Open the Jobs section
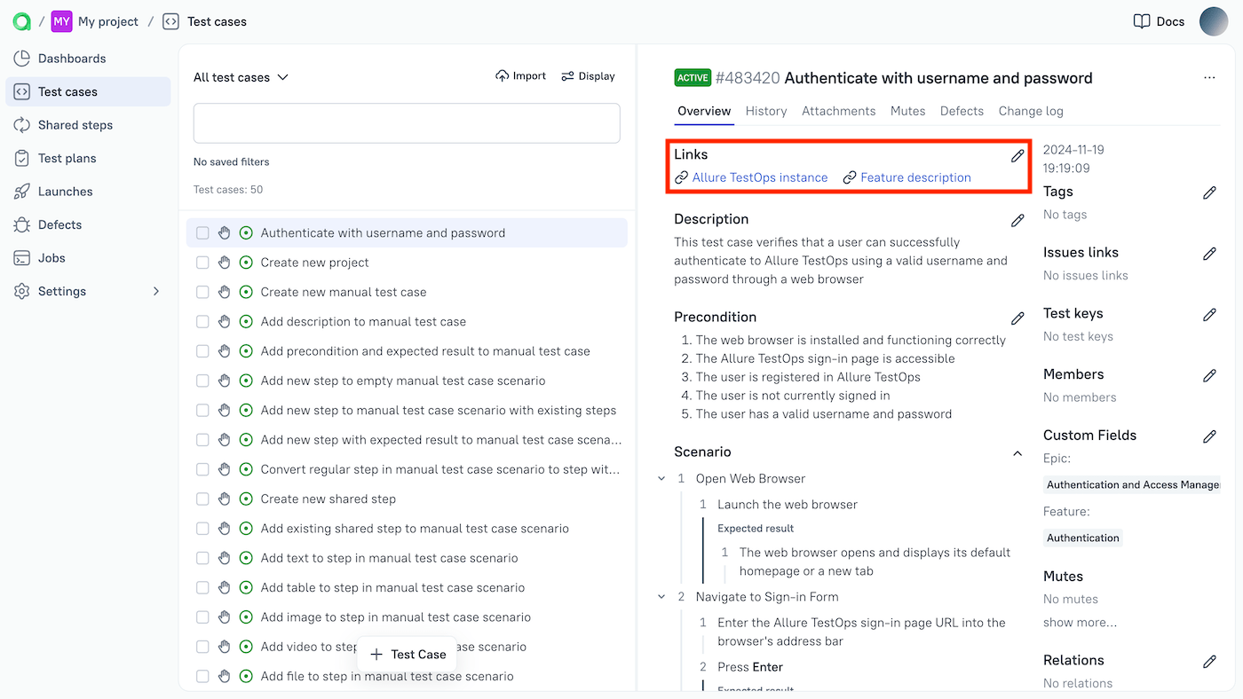The width and height of the screenshot is (1243, 699). [55, 257]
